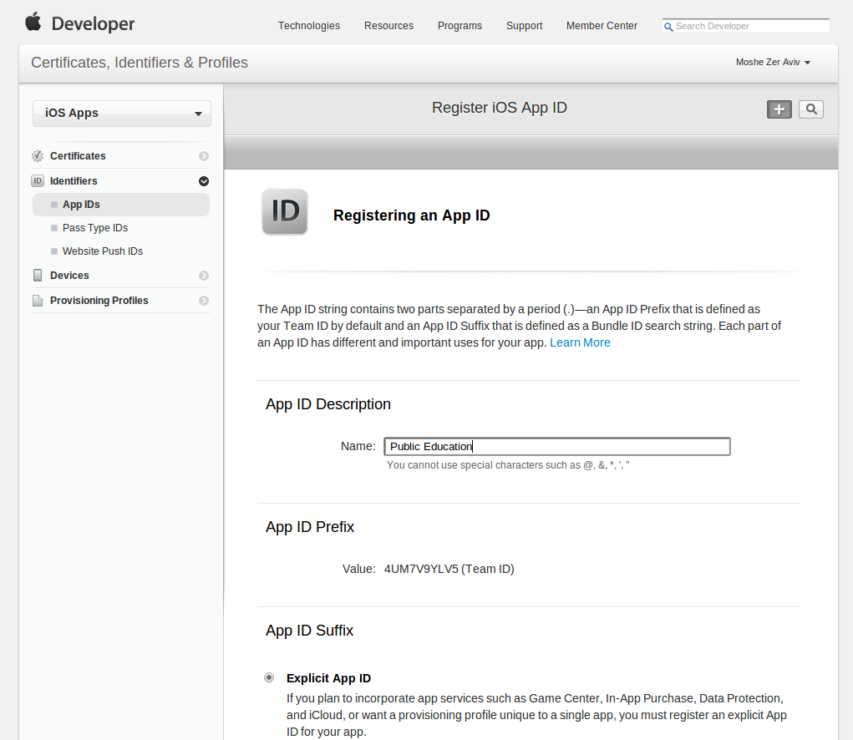Go to Member Center

tap(602, 26)
